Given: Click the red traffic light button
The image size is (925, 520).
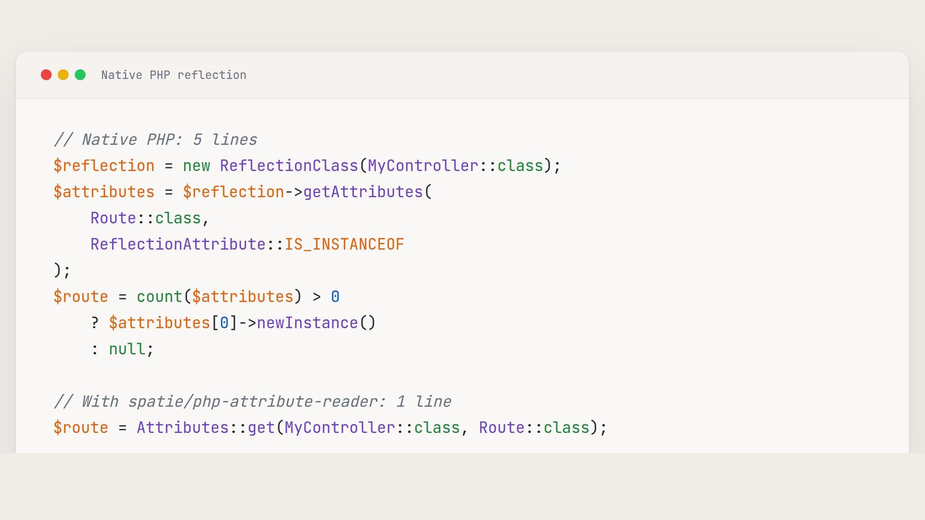Looking at the screenshot, I should click(x=47, y=75).
